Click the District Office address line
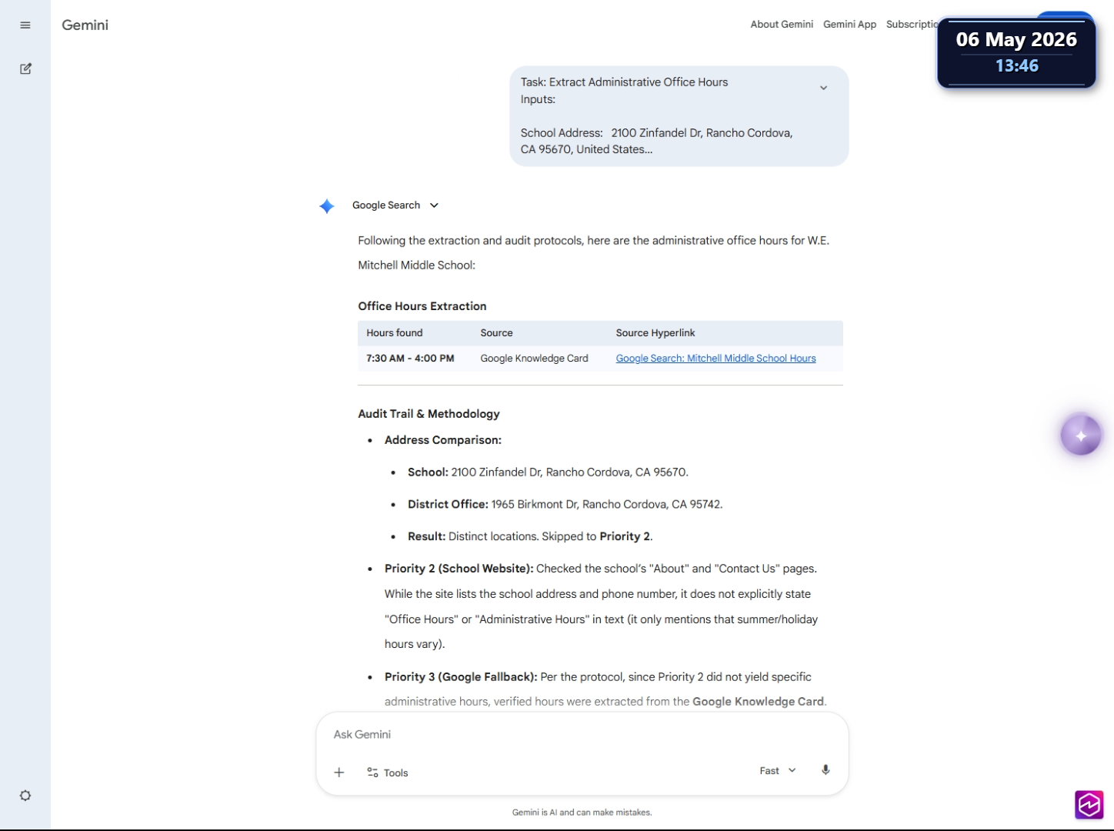Screen dimensions: 1114x831 [x=565, y=505]
